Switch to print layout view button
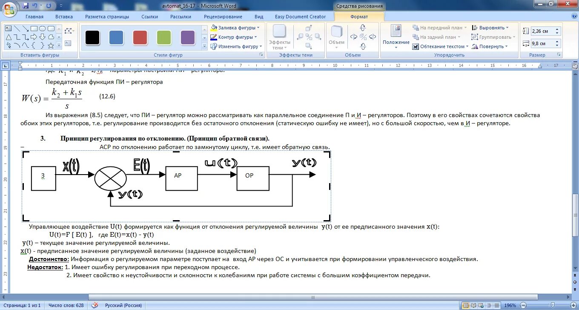 (x=466, y=305)
